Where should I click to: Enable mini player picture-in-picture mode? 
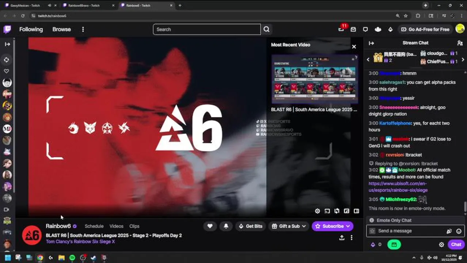pyautogui.click(x=347, y=211)
